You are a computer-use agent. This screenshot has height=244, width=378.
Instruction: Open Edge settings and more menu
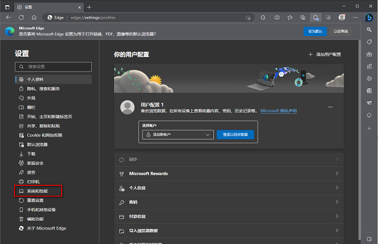pos(355,17)
